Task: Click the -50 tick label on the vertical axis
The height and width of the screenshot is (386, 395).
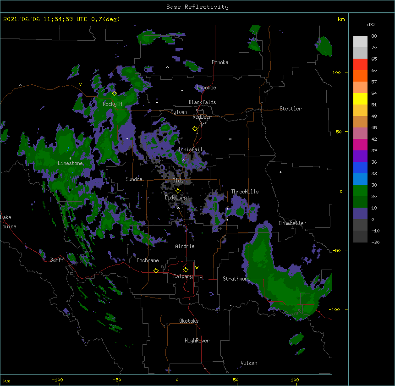Action: pos(336,250)
